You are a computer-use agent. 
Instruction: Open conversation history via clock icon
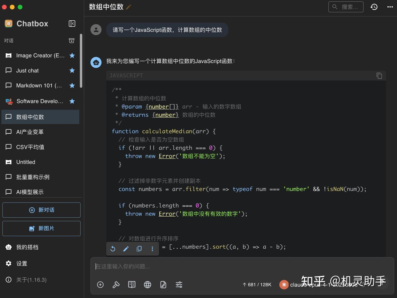[x=374, y=7]
